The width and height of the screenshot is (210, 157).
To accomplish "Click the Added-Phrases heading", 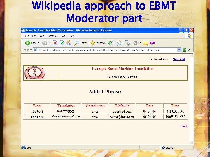I will tap(105, 92).
